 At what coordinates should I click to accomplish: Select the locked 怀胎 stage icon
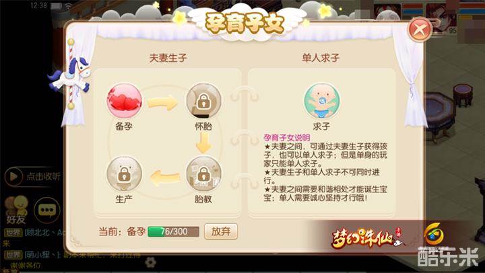point(203,101)
